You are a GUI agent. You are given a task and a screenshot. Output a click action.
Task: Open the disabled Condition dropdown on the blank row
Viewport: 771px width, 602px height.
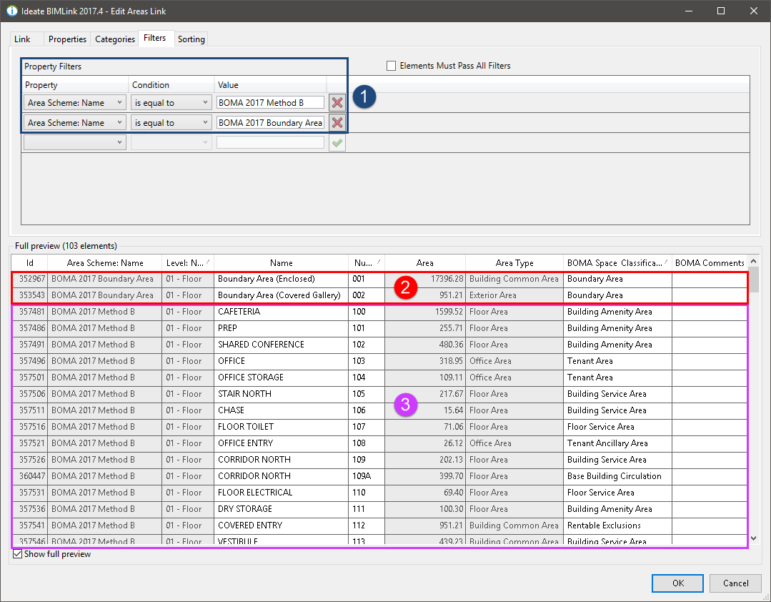pos(207,142)
